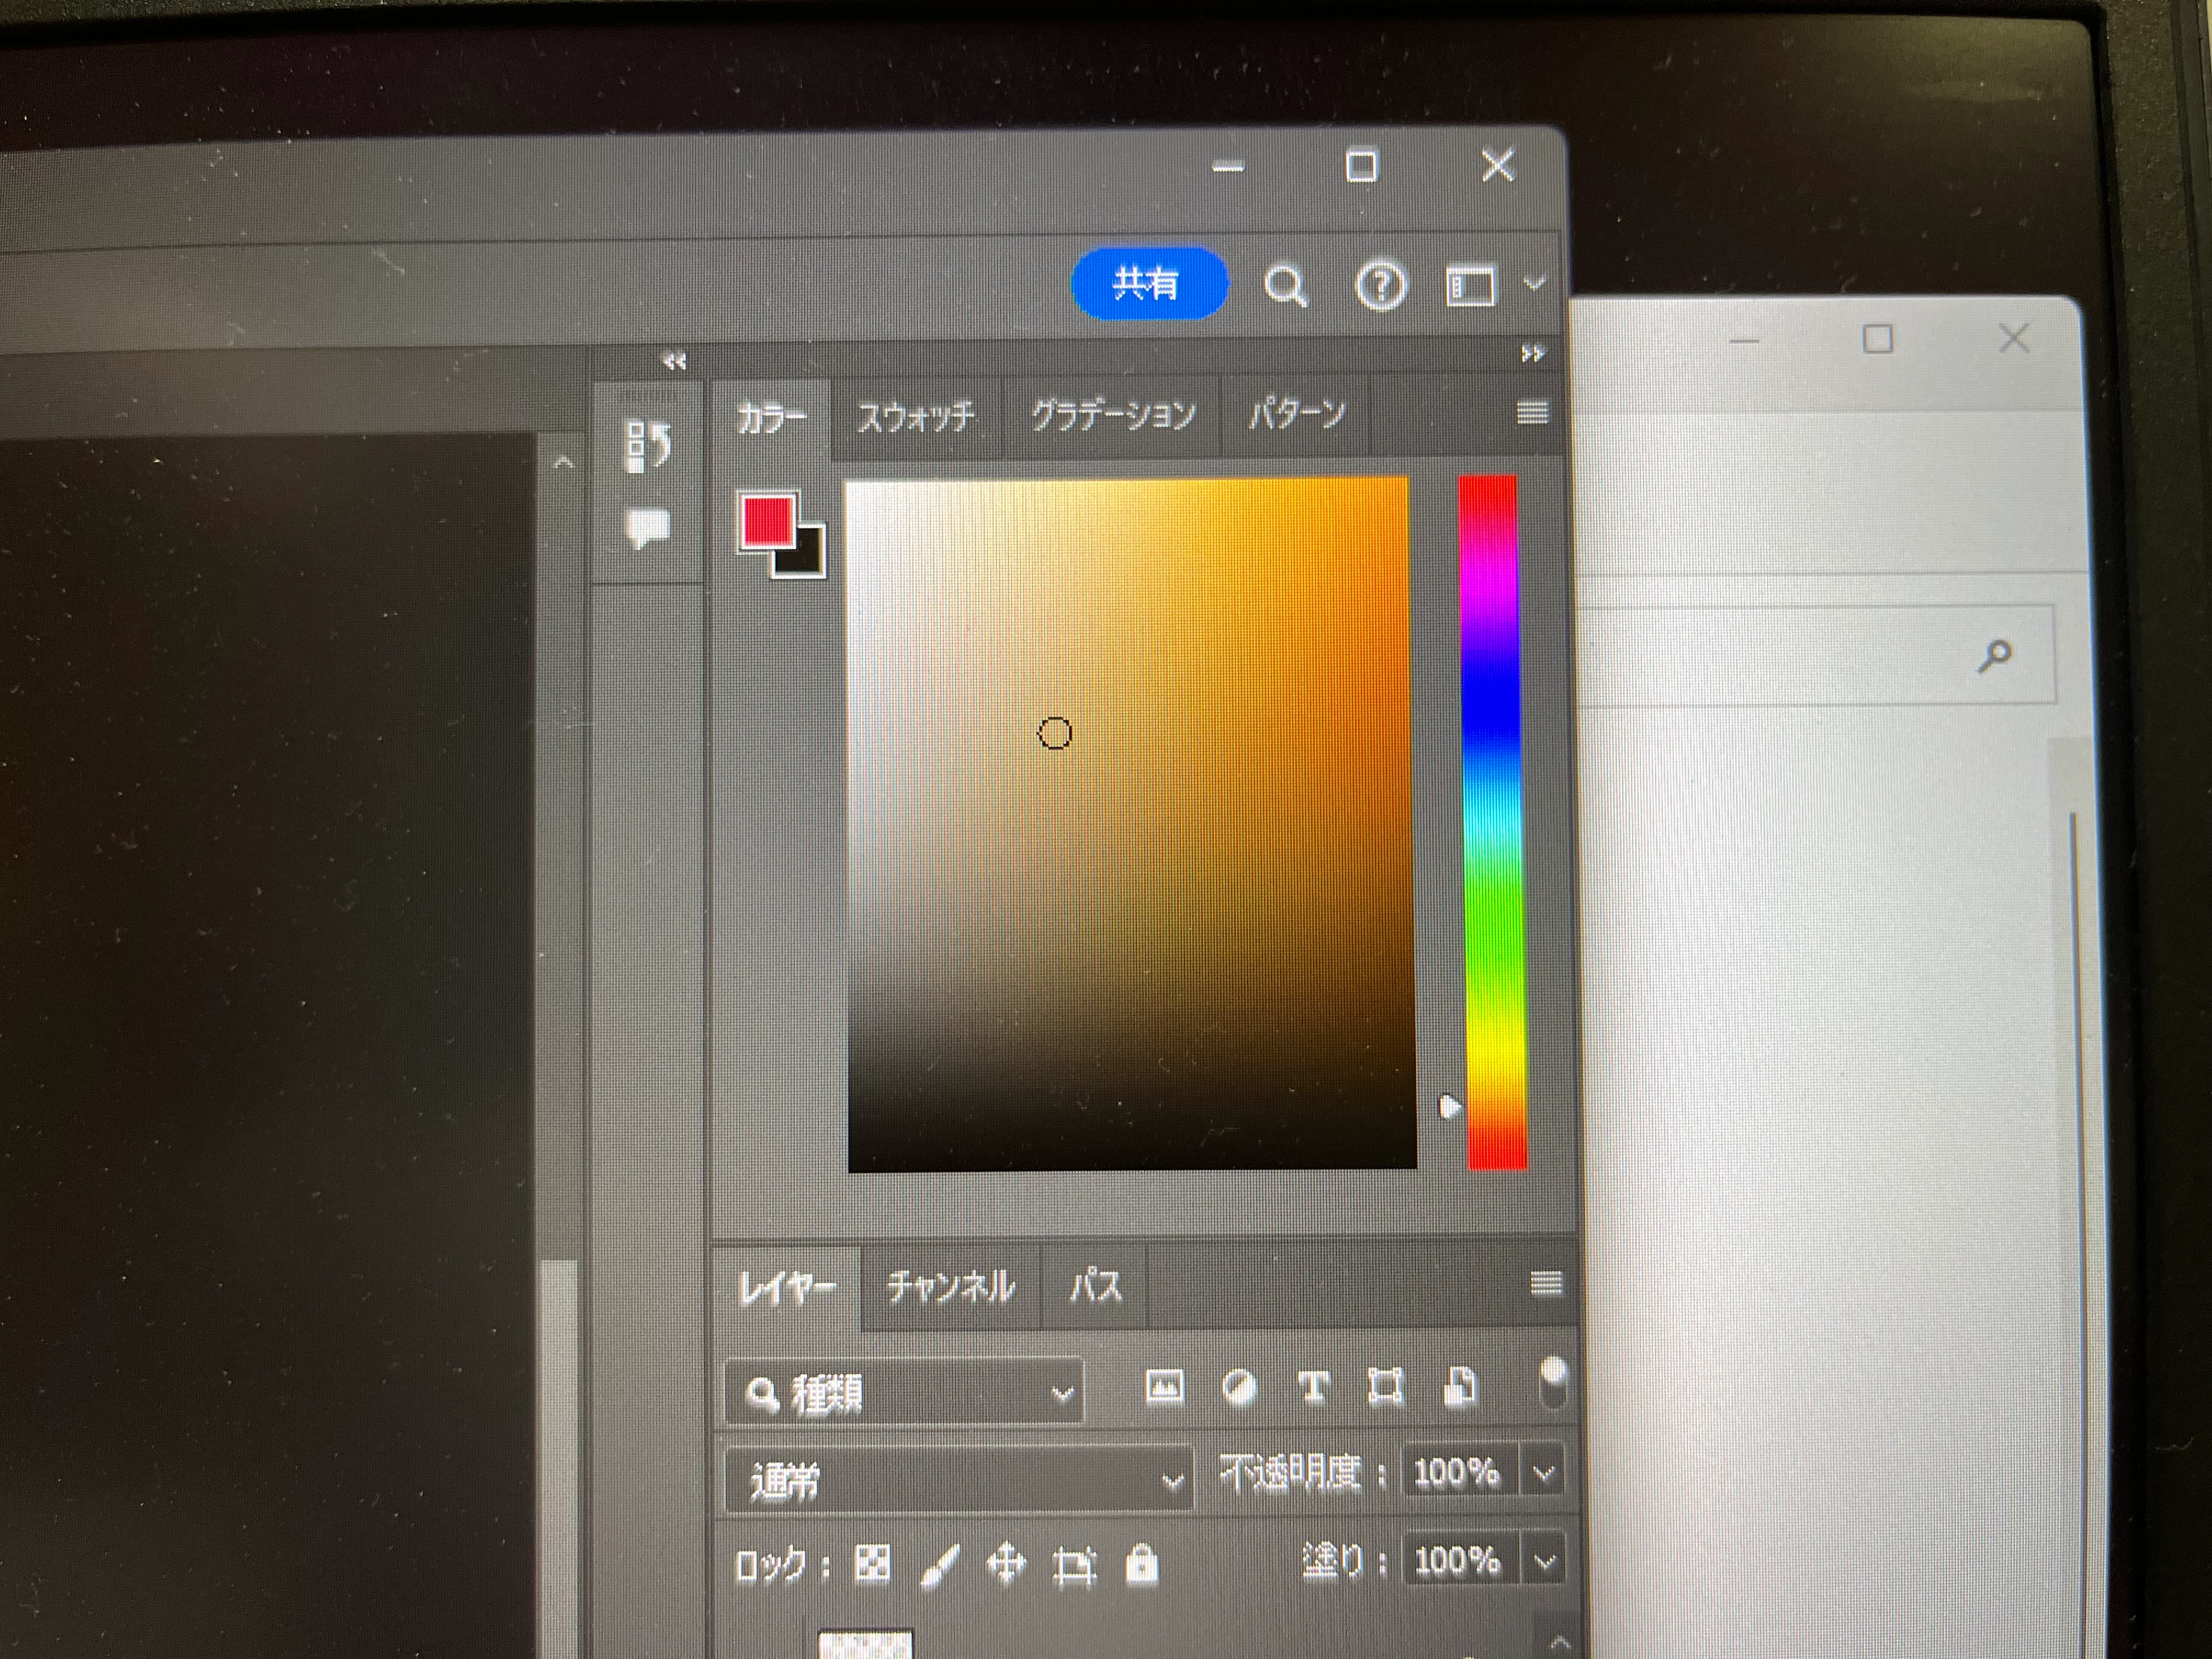Switch to the チャンネル tab
Screen dimensions: 2212x1659
click(950, 1287)
